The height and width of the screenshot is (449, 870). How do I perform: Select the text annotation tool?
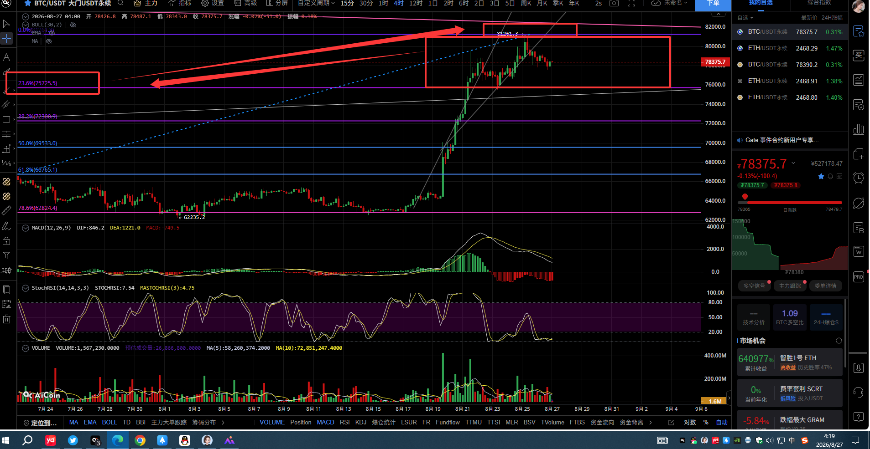[6, 57]
